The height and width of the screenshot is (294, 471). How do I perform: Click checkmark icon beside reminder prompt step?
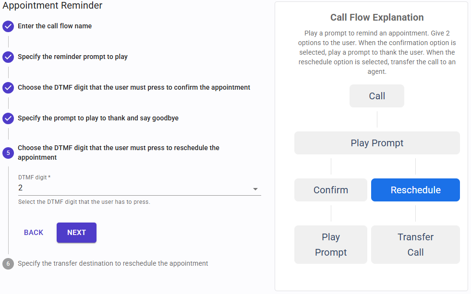8,57
